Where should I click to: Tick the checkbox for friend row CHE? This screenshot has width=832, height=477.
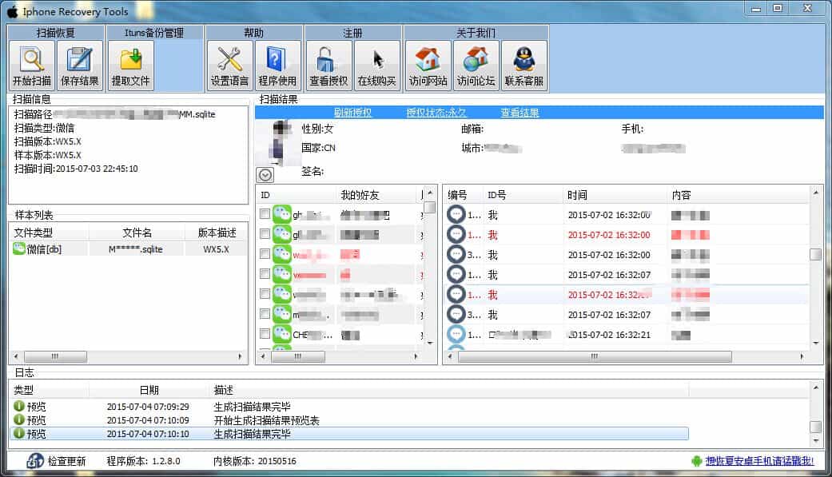pos(265,334)
